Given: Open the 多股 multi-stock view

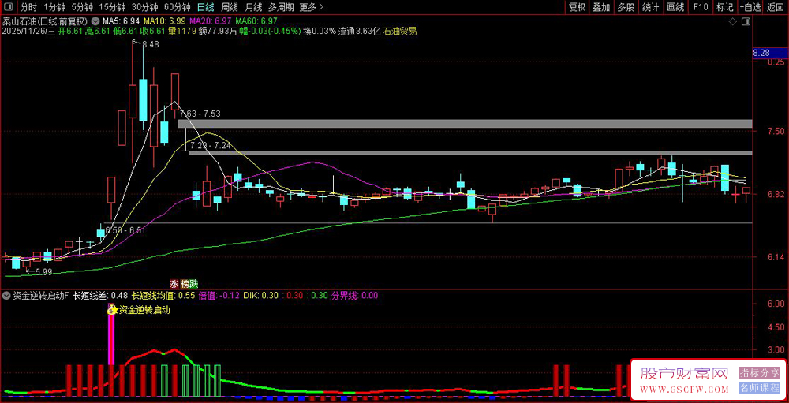Looking at the screenshot, I should coord(626,7).
